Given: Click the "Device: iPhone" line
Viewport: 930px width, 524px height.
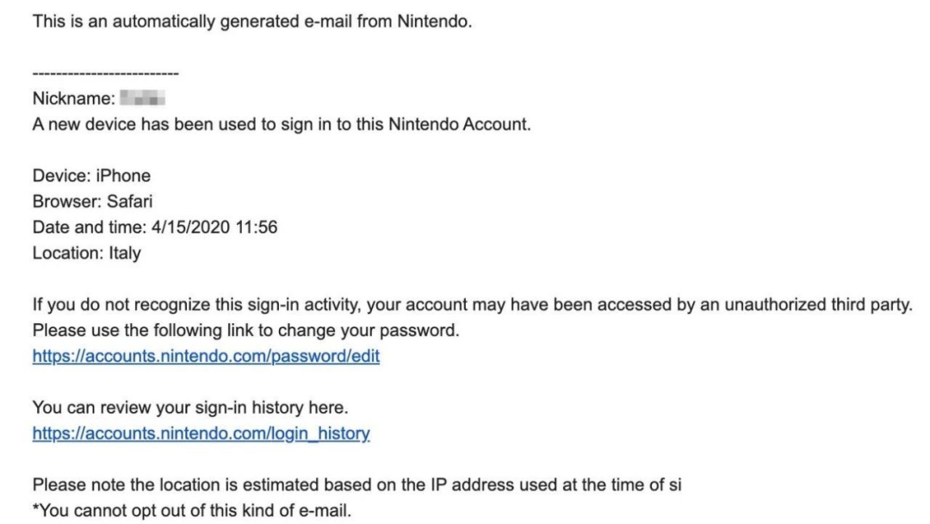Looking at the screenshot, I should pos(91,176).
